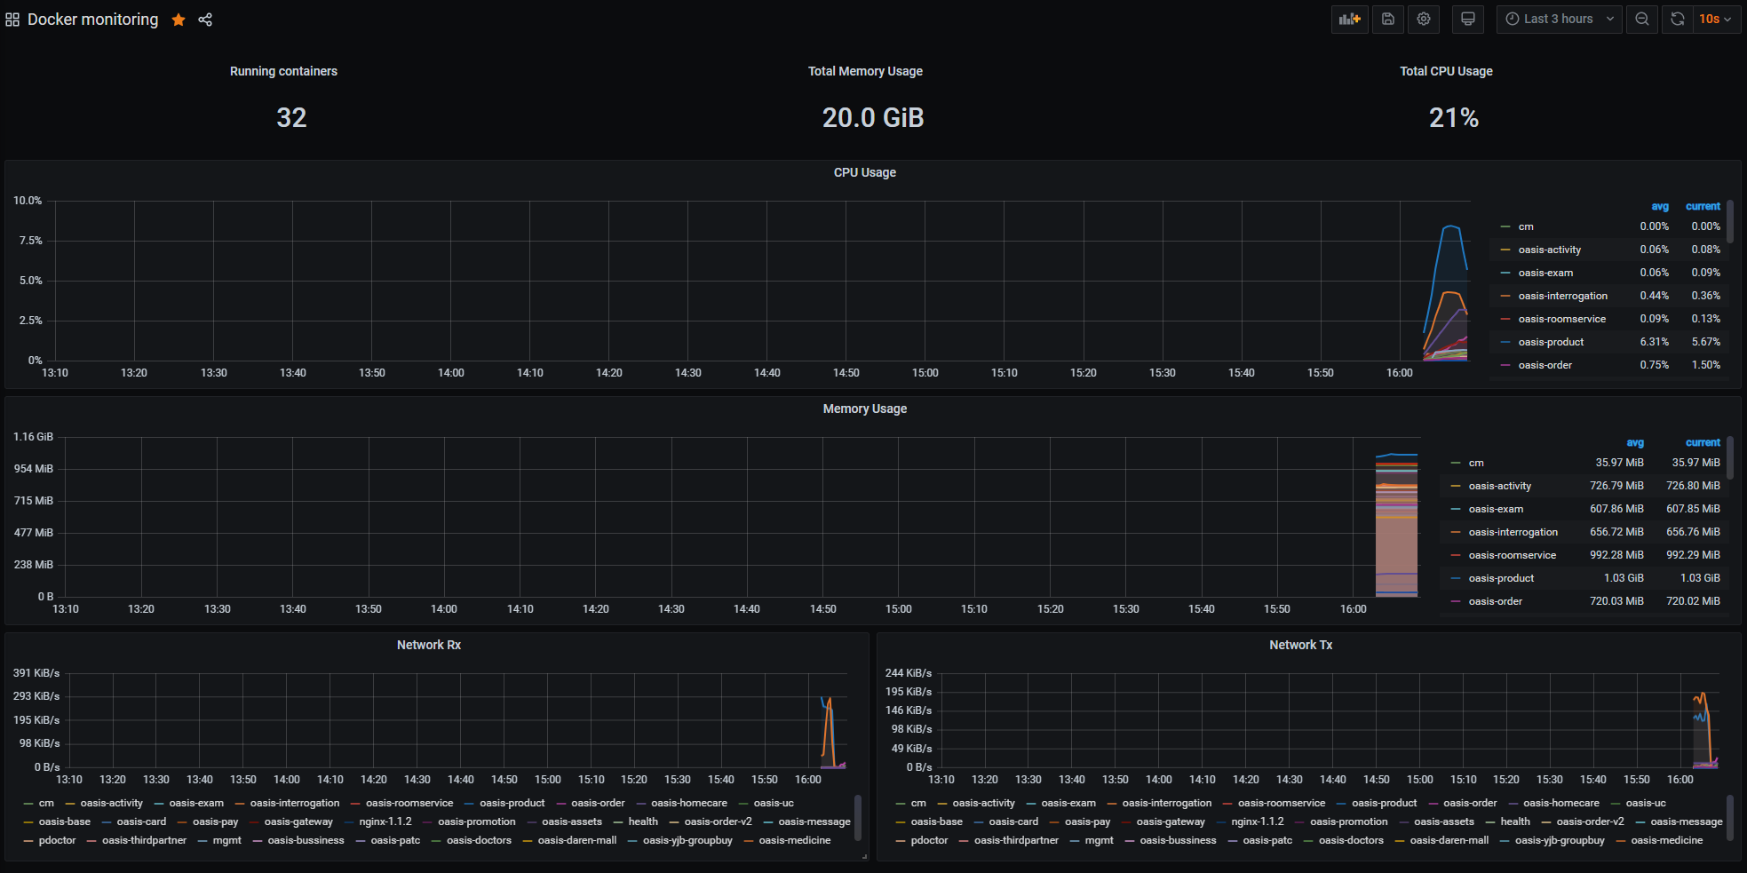1747x873 pixels.
Task: Change color of oasis-product CPU legend swatch
Action: [1505, 342]
